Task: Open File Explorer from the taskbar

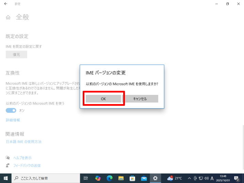Action: click(x=121, y=178)
